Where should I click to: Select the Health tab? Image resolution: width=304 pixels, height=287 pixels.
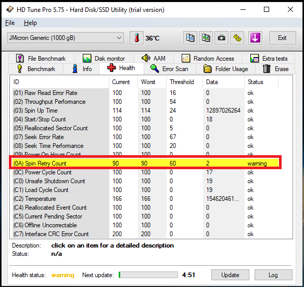click(x=121, y=68)
